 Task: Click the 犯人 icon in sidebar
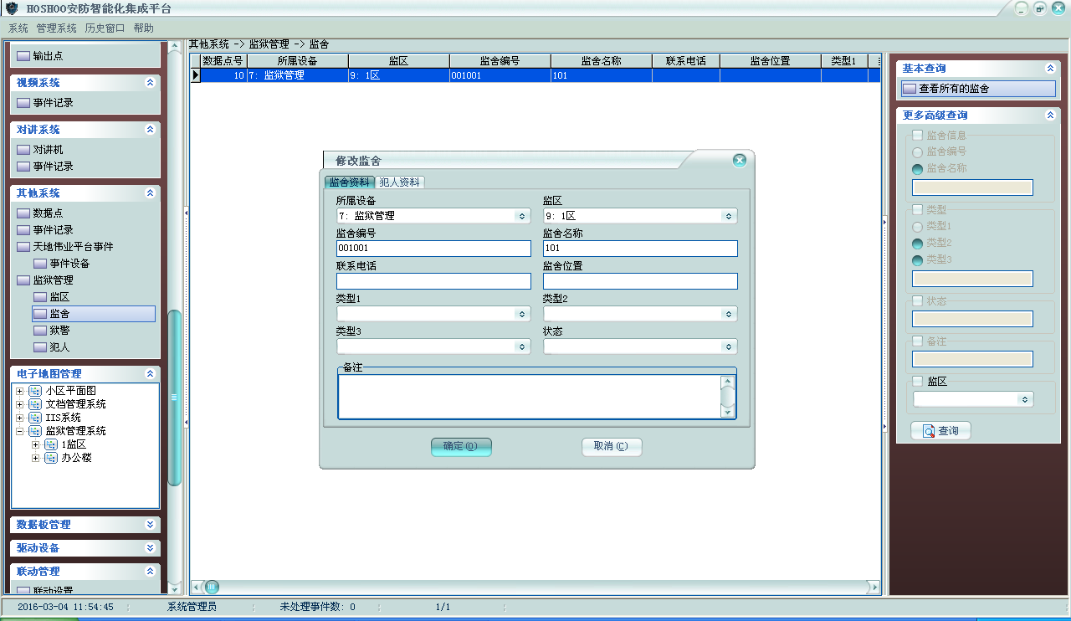pyautogui.click(x=40, y=347)
